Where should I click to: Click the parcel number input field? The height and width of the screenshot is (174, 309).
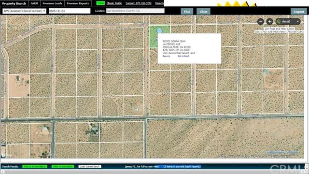(x=70, y=11)
